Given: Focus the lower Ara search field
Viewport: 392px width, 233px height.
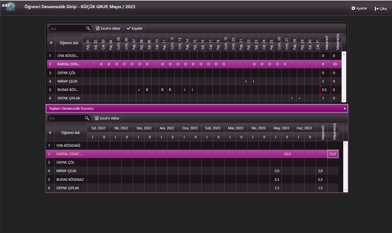Looking at the screenshot, I should click(x=66, y=118).
